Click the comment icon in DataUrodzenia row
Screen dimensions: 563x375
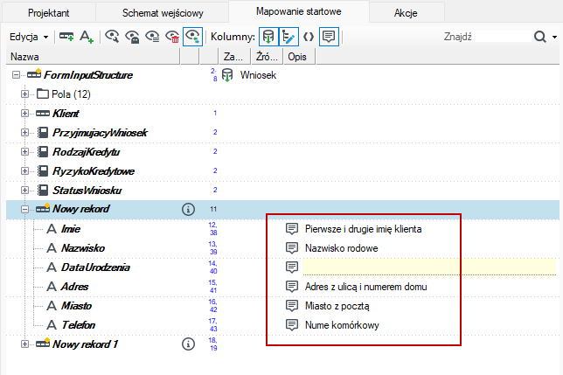coord(292,267)
